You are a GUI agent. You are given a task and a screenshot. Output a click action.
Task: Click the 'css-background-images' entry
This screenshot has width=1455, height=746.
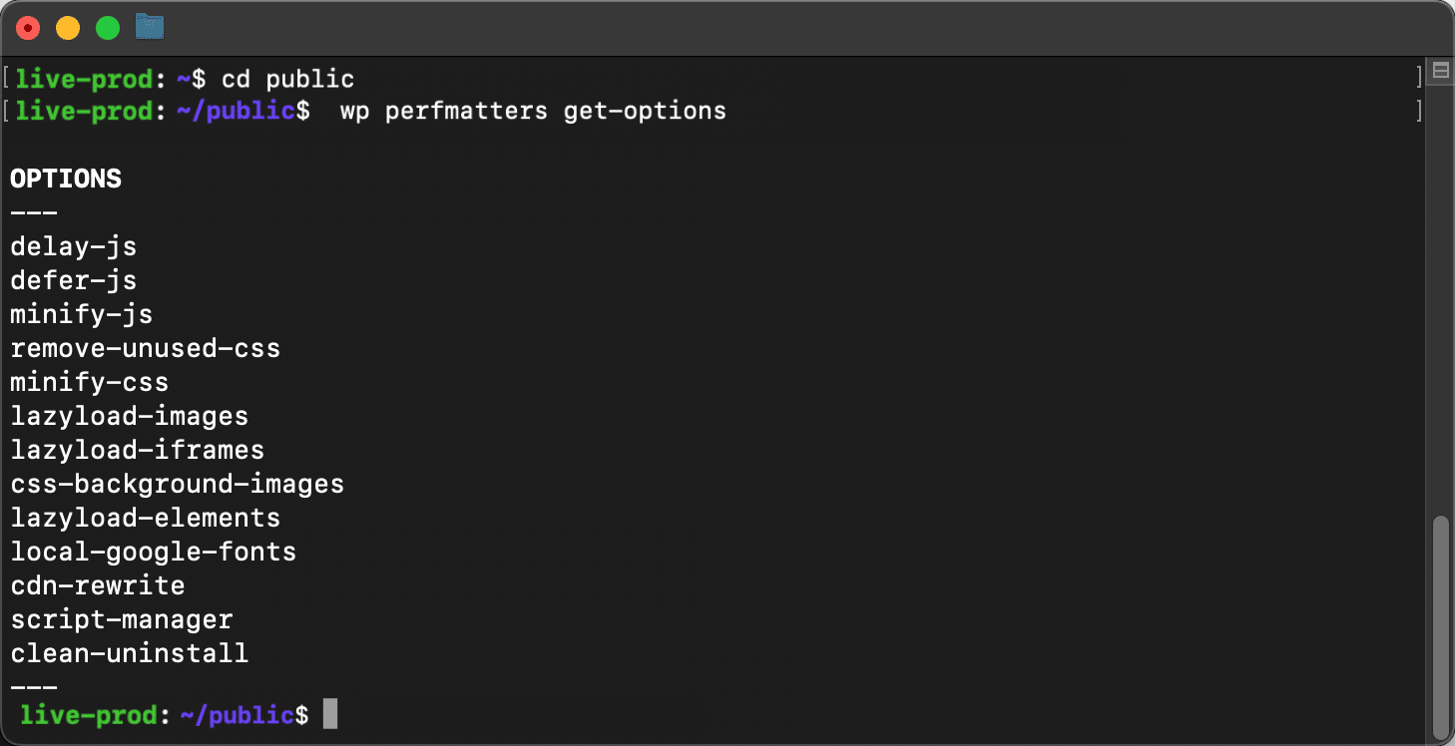(177, 484)
